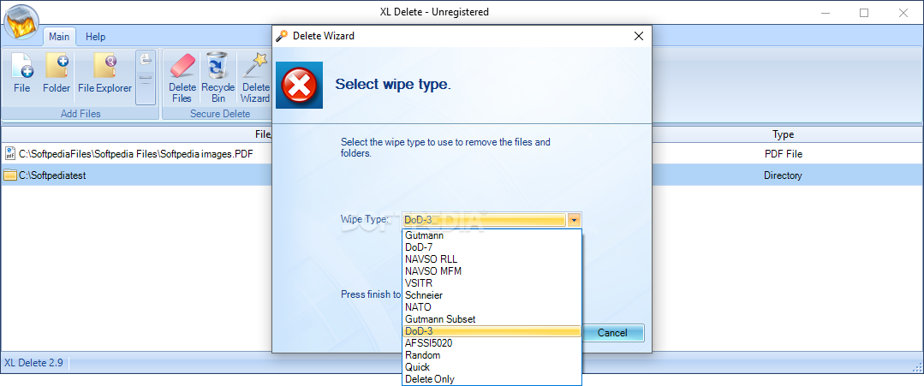
Task: Click the small printer icon in ribbon gallery
Action: coord(146,58)
